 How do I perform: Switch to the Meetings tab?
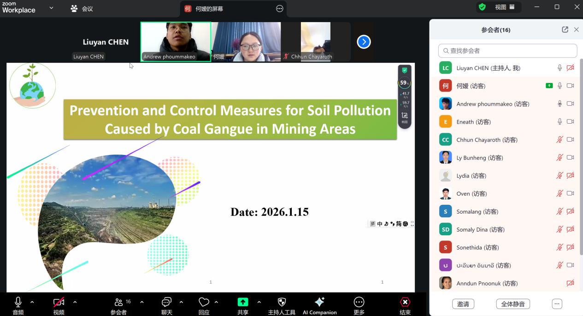pyautogui.click(x=82, y=8)
